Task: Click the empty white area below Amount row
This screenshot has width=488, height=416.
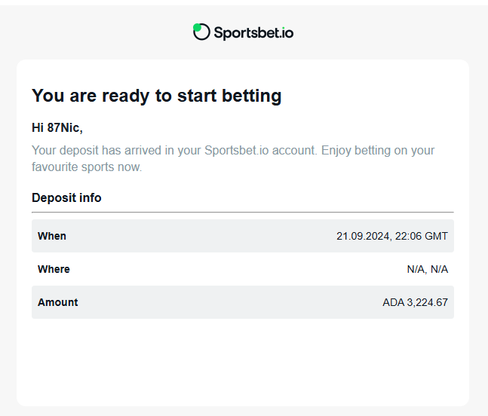Action: [x=242, y=362]
